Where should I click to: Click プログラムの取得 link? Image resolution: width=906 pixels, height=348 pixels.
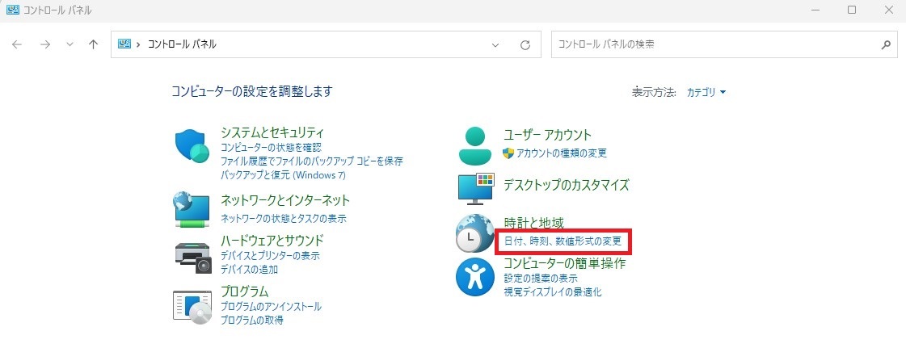pyautogui.click(x=252, y=321)
